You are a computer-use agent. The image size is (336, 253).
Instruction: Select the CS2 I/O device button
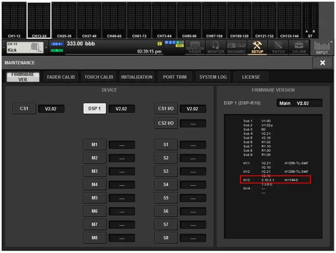[x=166, y=123]
